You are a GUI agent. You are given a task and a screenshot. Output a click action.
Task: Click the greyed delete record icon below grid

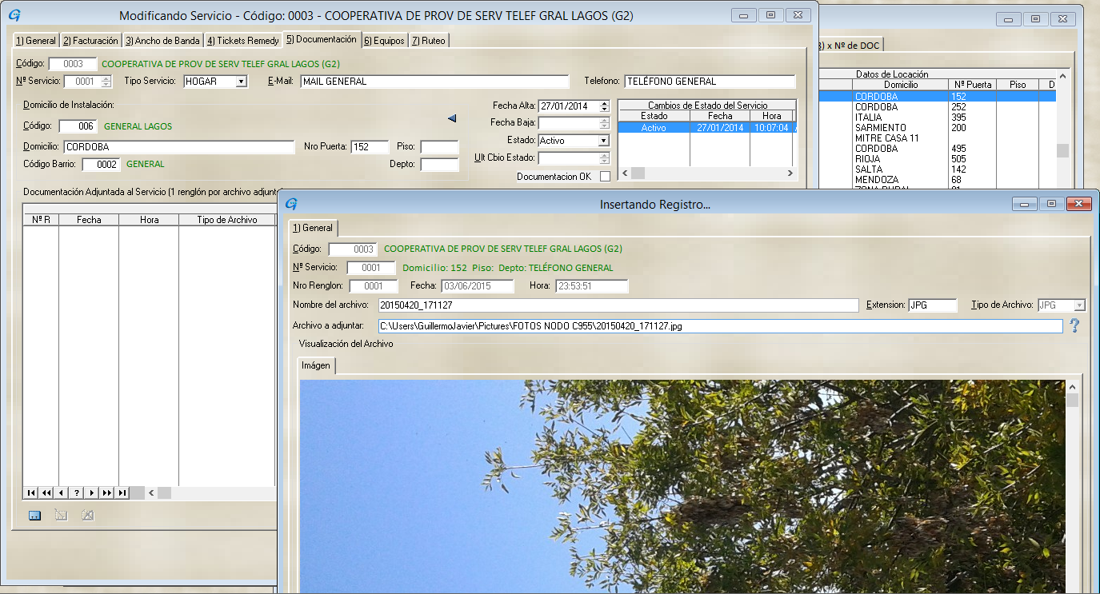pos(87,516)
